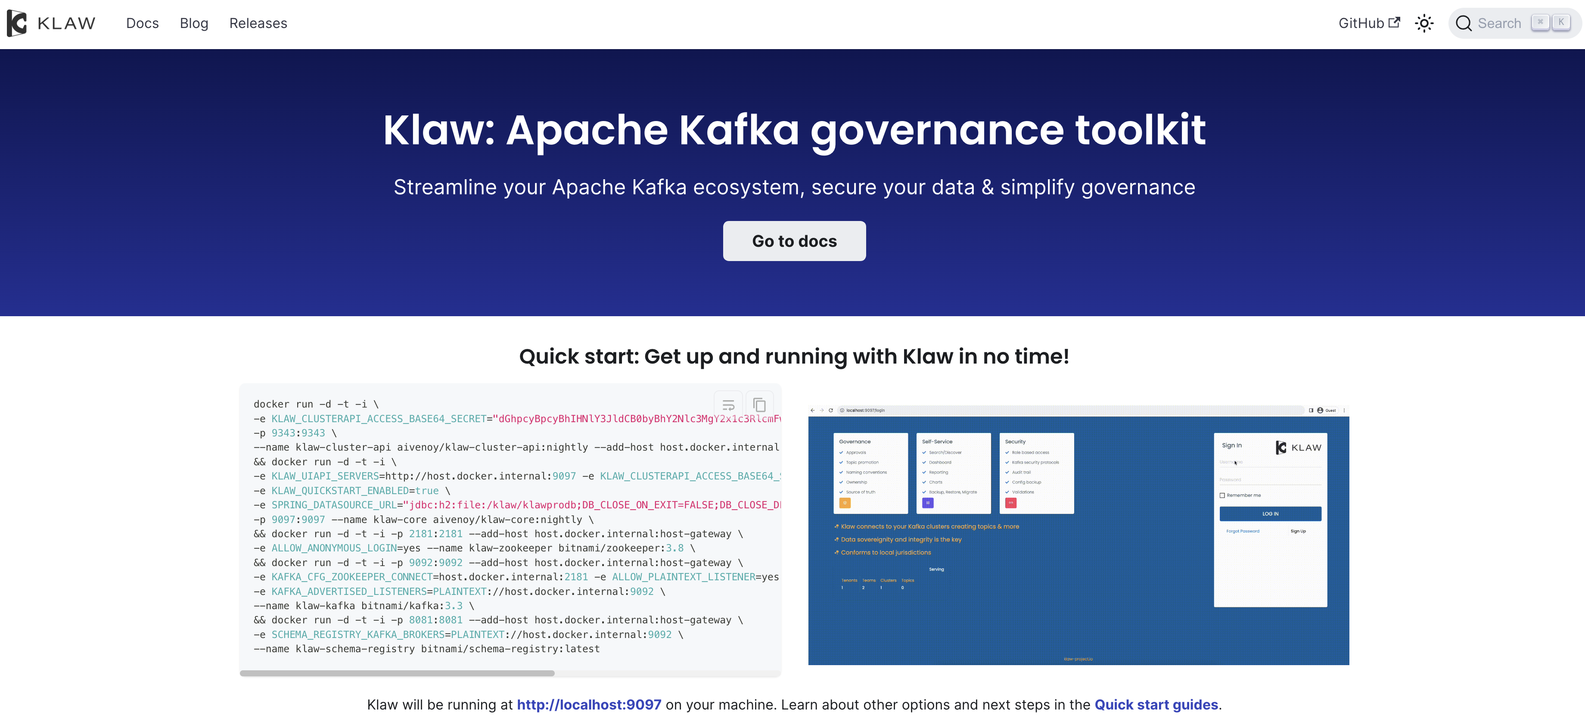Copy the docker quick start code
The width and height of the screenshot is (1585, 722).
759,405
